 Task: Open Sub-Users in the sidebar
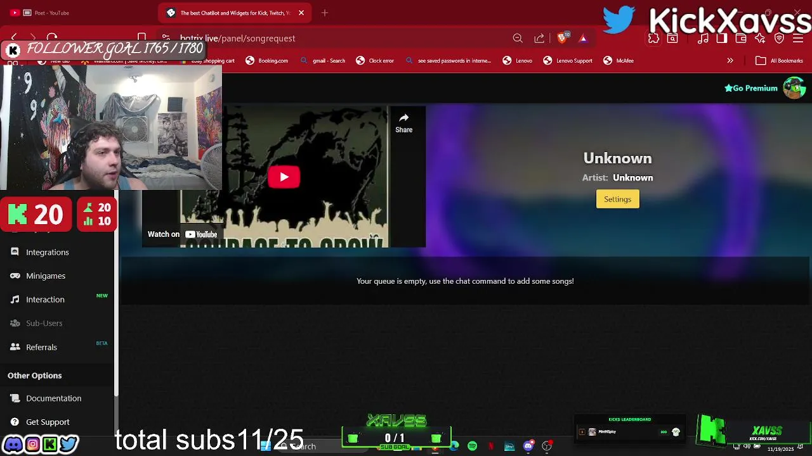pos(44,323)
